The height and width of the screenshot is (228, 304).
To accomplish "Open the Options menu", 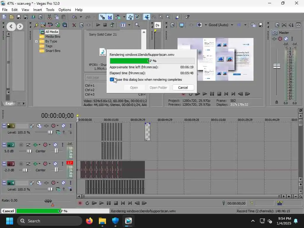I will point(64,10).
